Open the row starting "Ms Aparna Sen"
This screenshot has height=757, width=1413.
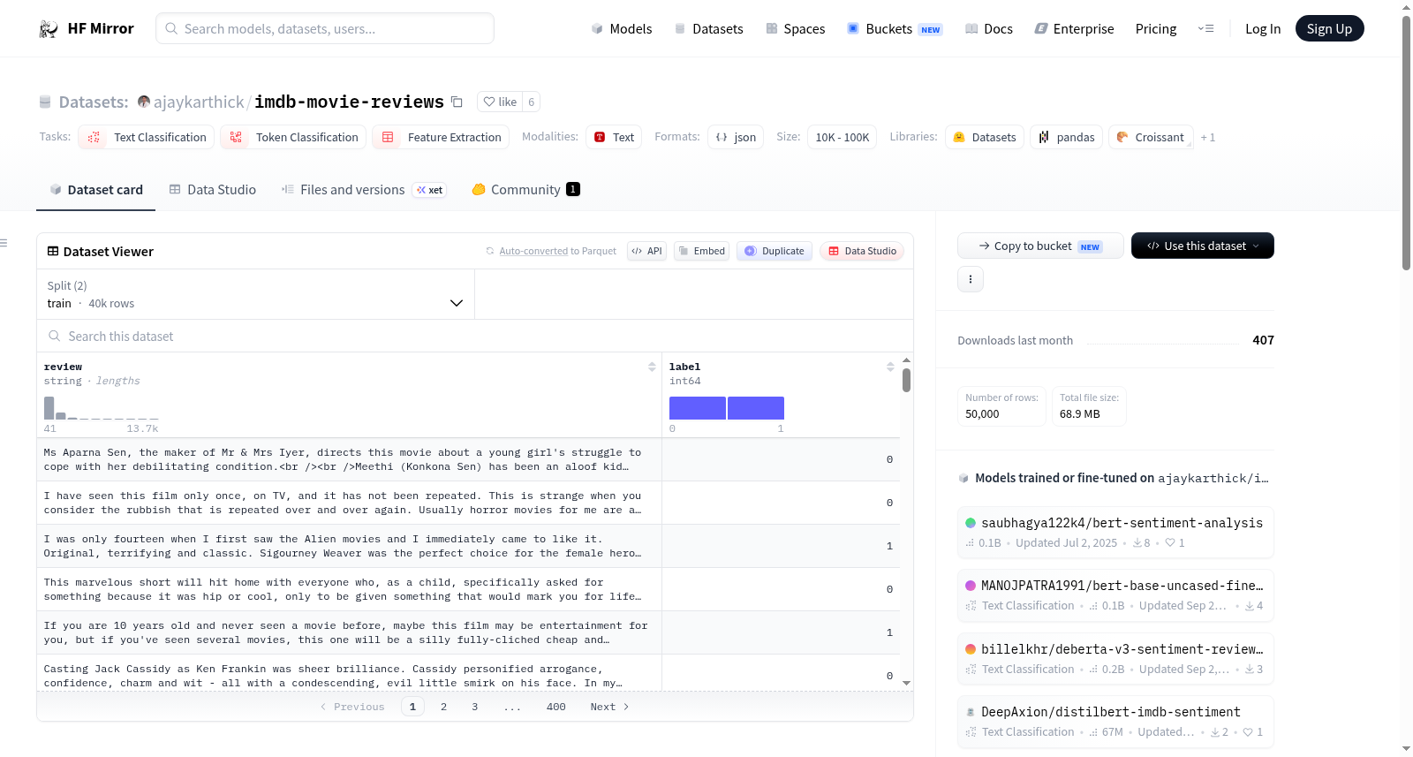(468, 459)
